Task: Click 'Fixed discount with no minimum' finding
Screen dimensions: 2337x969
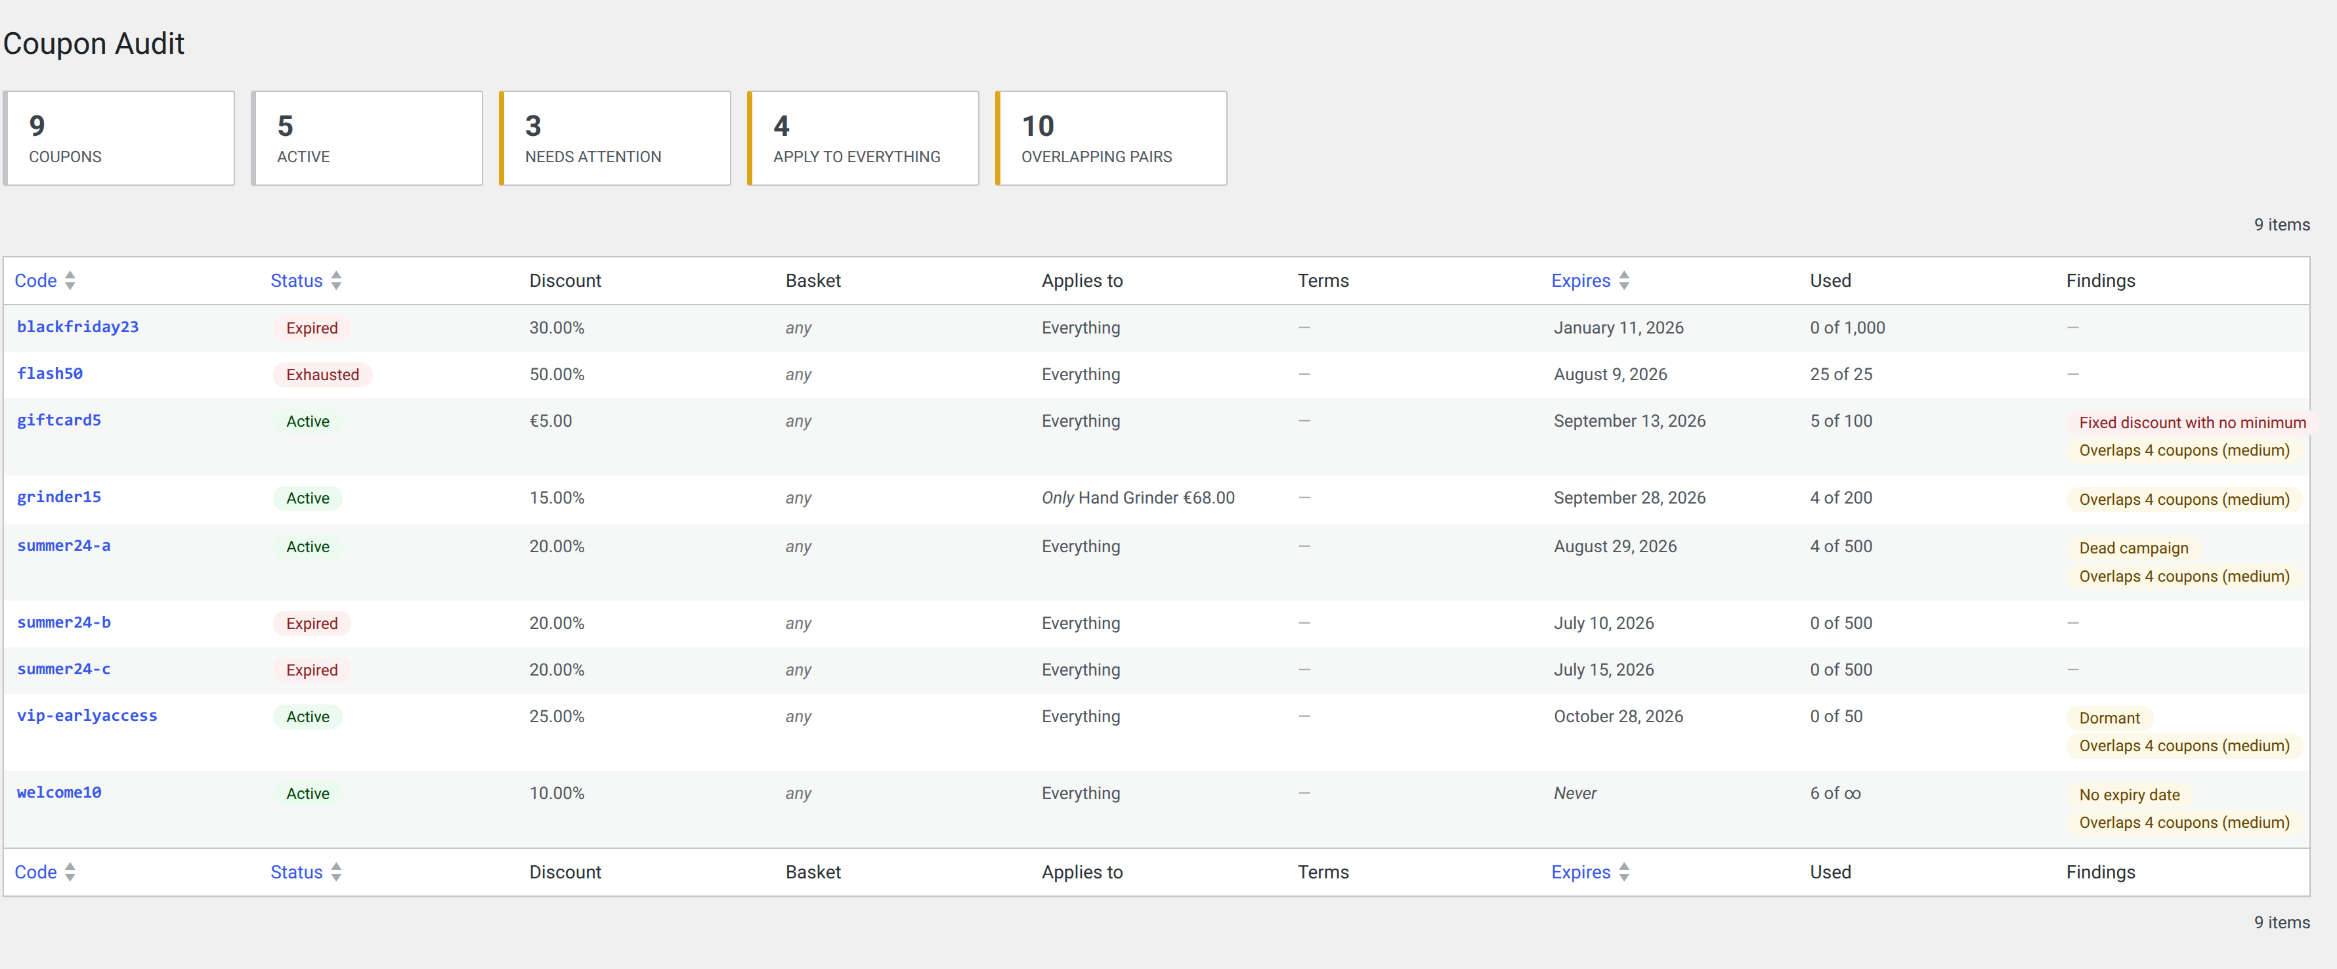Action: point(2192,423)
